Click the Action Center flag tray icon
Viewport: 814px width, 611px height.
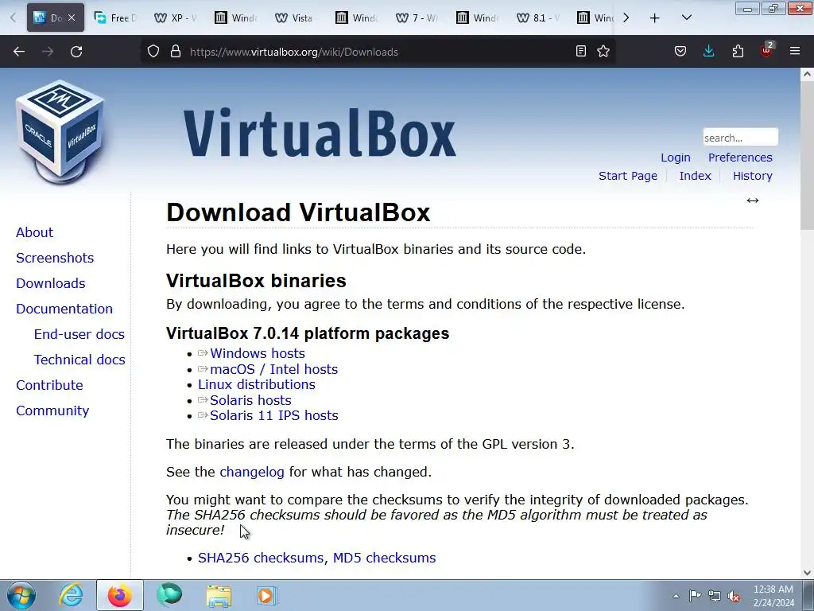point(695,596)
